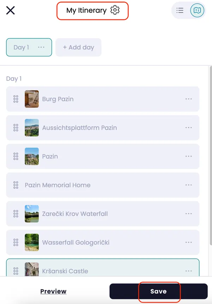Click drag handle beside Pazin item
The height and width of the screenshot is (304, 212).
16,156
